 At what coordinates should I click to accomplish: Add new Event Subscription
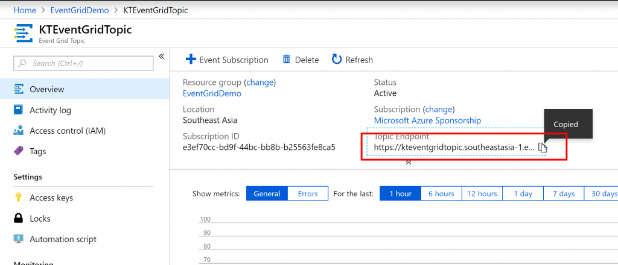227,60
